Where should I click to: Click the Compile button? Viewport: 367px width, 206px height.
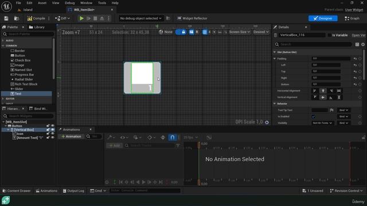36,18
